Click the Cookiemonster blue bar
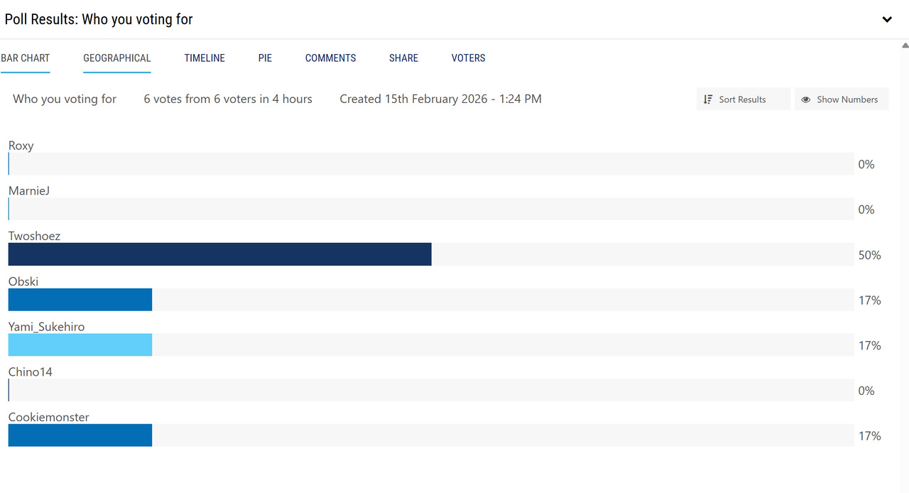Screen dimensions: 909x493 click(80, 435)
